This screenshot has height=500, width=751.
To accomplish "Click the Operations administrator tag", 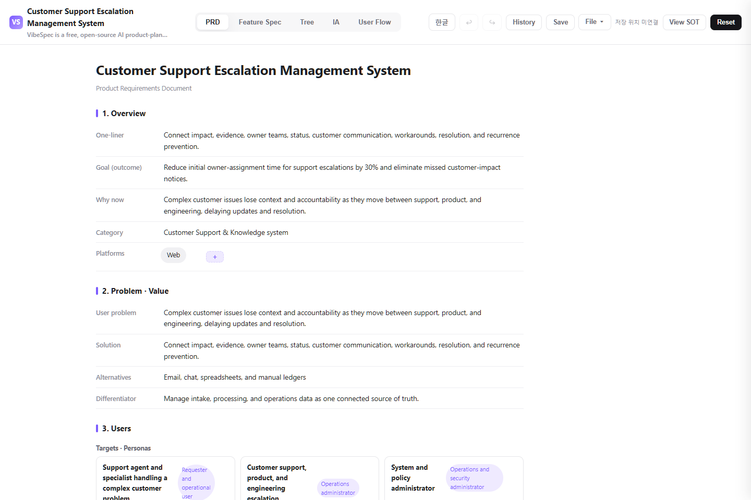I will (338, 489).
